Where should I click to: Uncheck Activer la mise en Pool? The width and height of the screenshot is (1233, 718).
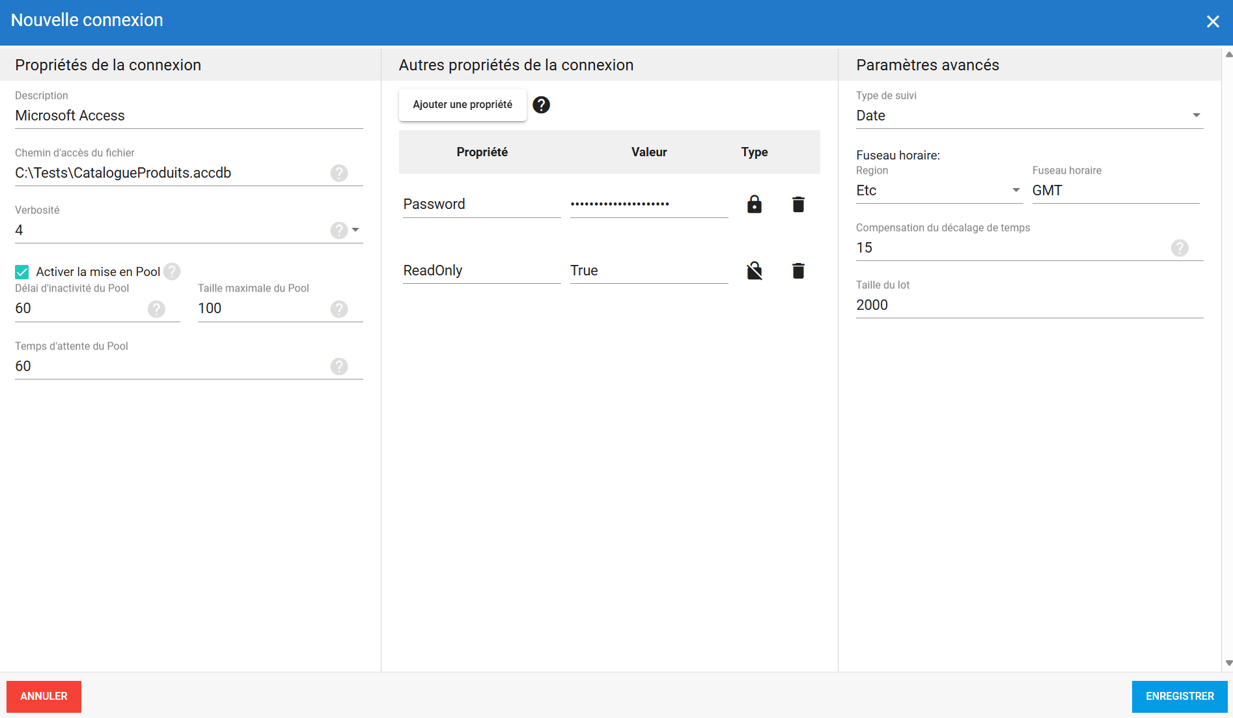click(x=22, y=272)
